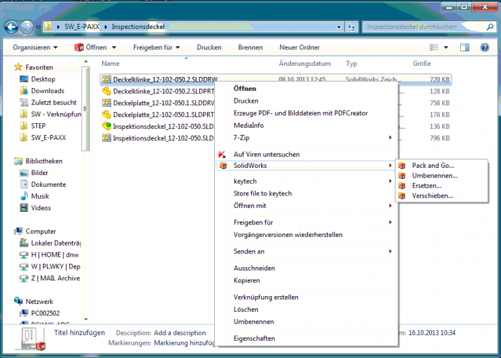Viewport: 501px width, 358px height.
Task: Click Titel hinzufügen in details pane
Action: [79, 333]
